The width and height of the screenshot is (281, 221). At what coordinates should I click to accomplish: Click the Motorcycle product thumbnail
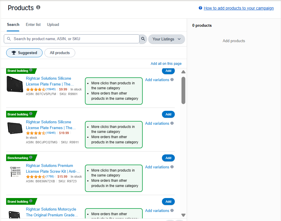pos(14,214)
